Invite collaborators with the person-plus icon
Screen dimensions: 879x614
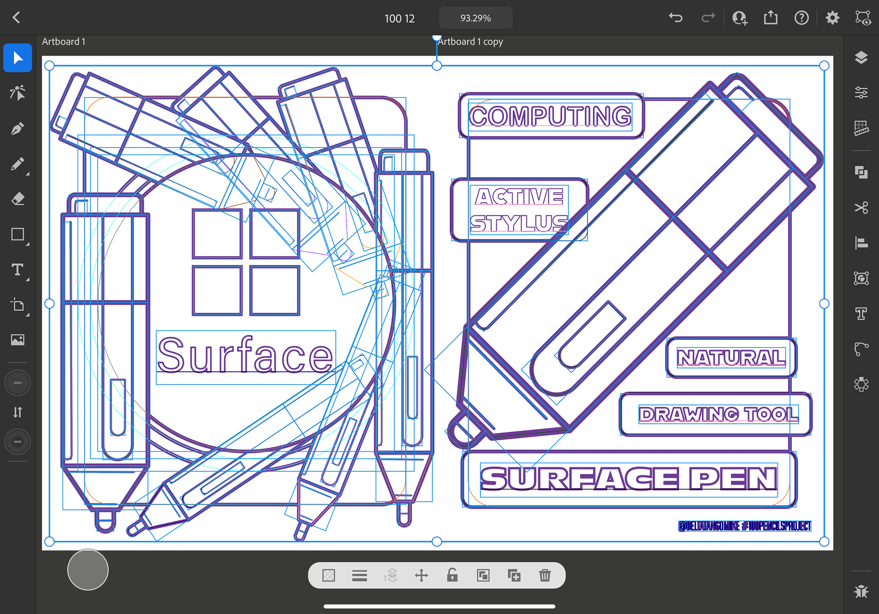click(x=740, y=18)
